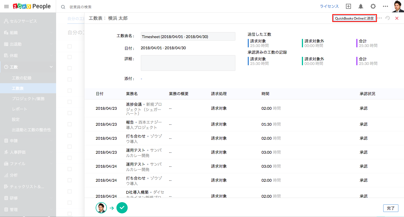
Task: Expand the 出退勤 sidebar section
Action: [x=51, y=44]
